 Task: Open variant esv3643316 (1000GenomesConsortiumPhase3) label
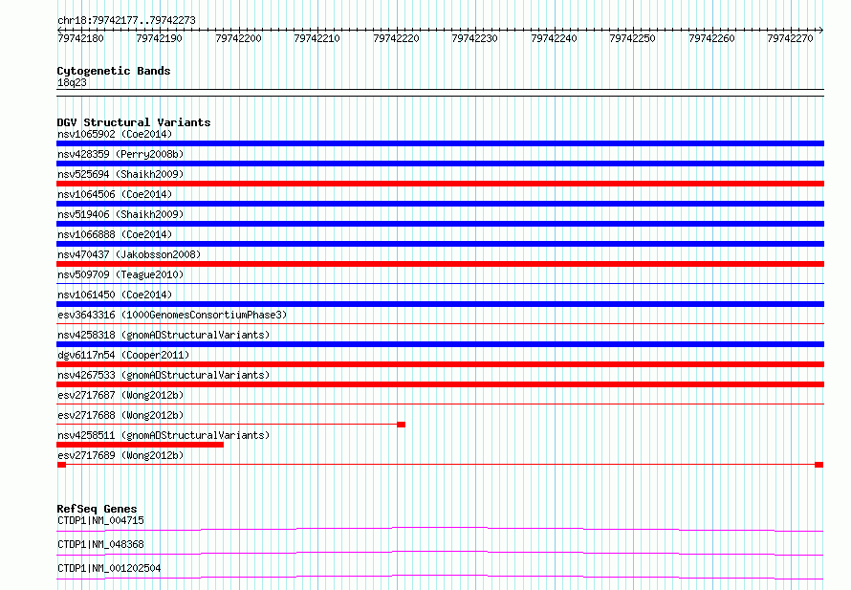point(172,315)
